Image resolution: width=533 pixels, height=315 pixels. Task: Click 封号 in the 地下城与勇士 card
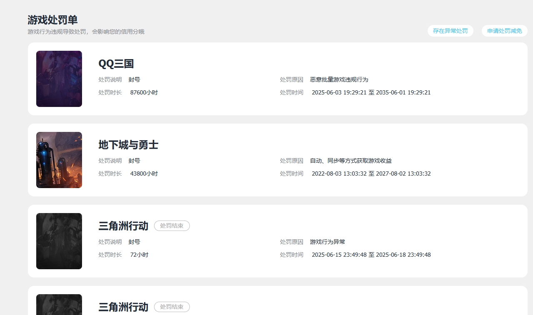134,161
